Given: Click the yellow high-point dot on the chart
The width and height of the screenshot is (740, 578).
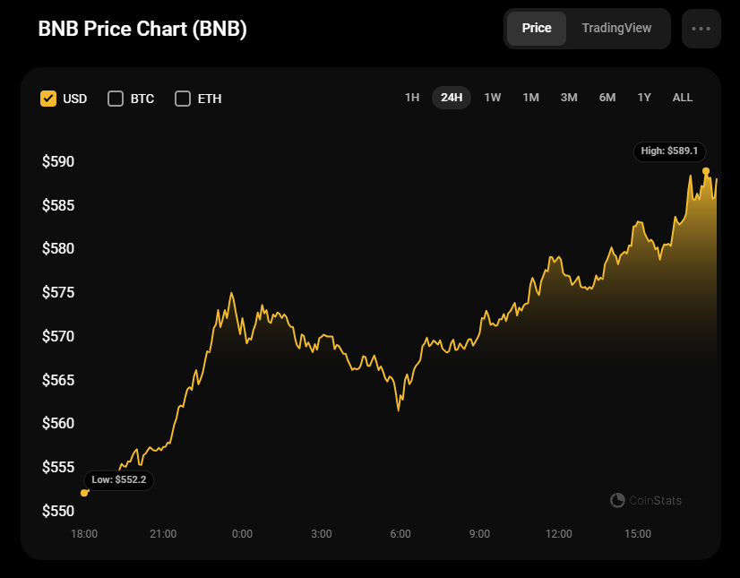Looking at the screenshot, I should [x=706, y=170].
